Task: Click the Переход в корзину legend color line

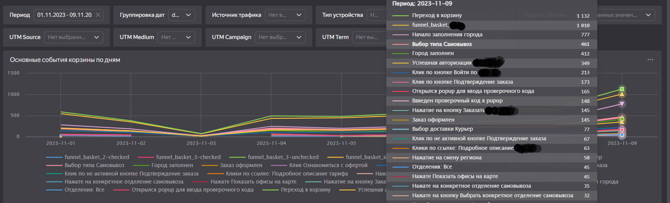Action: (x=270, y=190)
